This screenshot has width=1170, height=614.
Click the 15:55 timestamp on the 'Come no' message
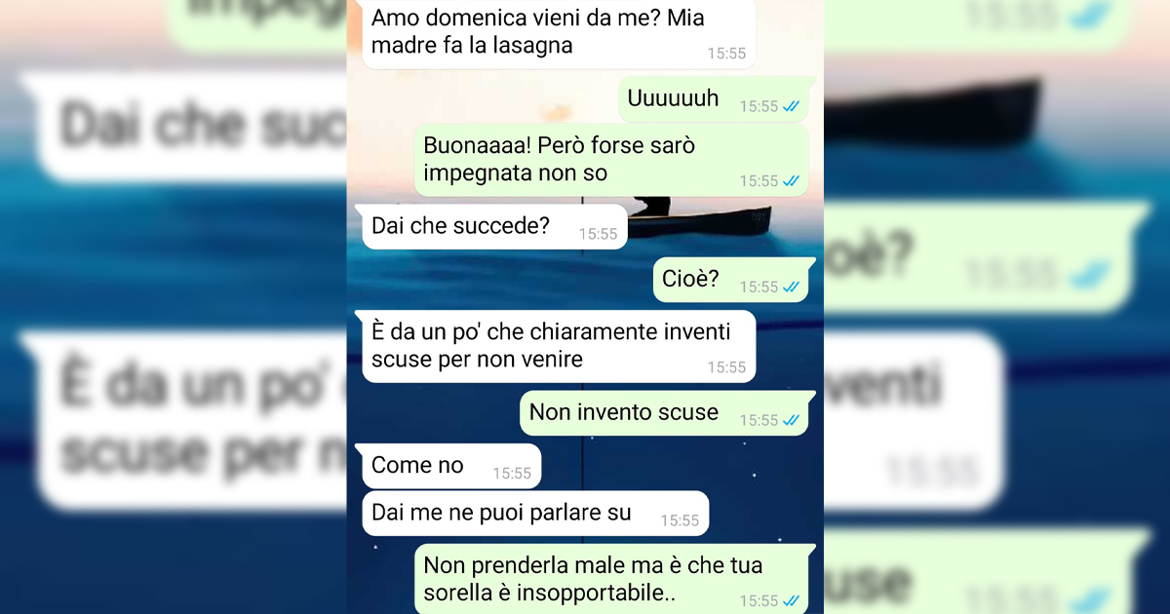point(512,474)
